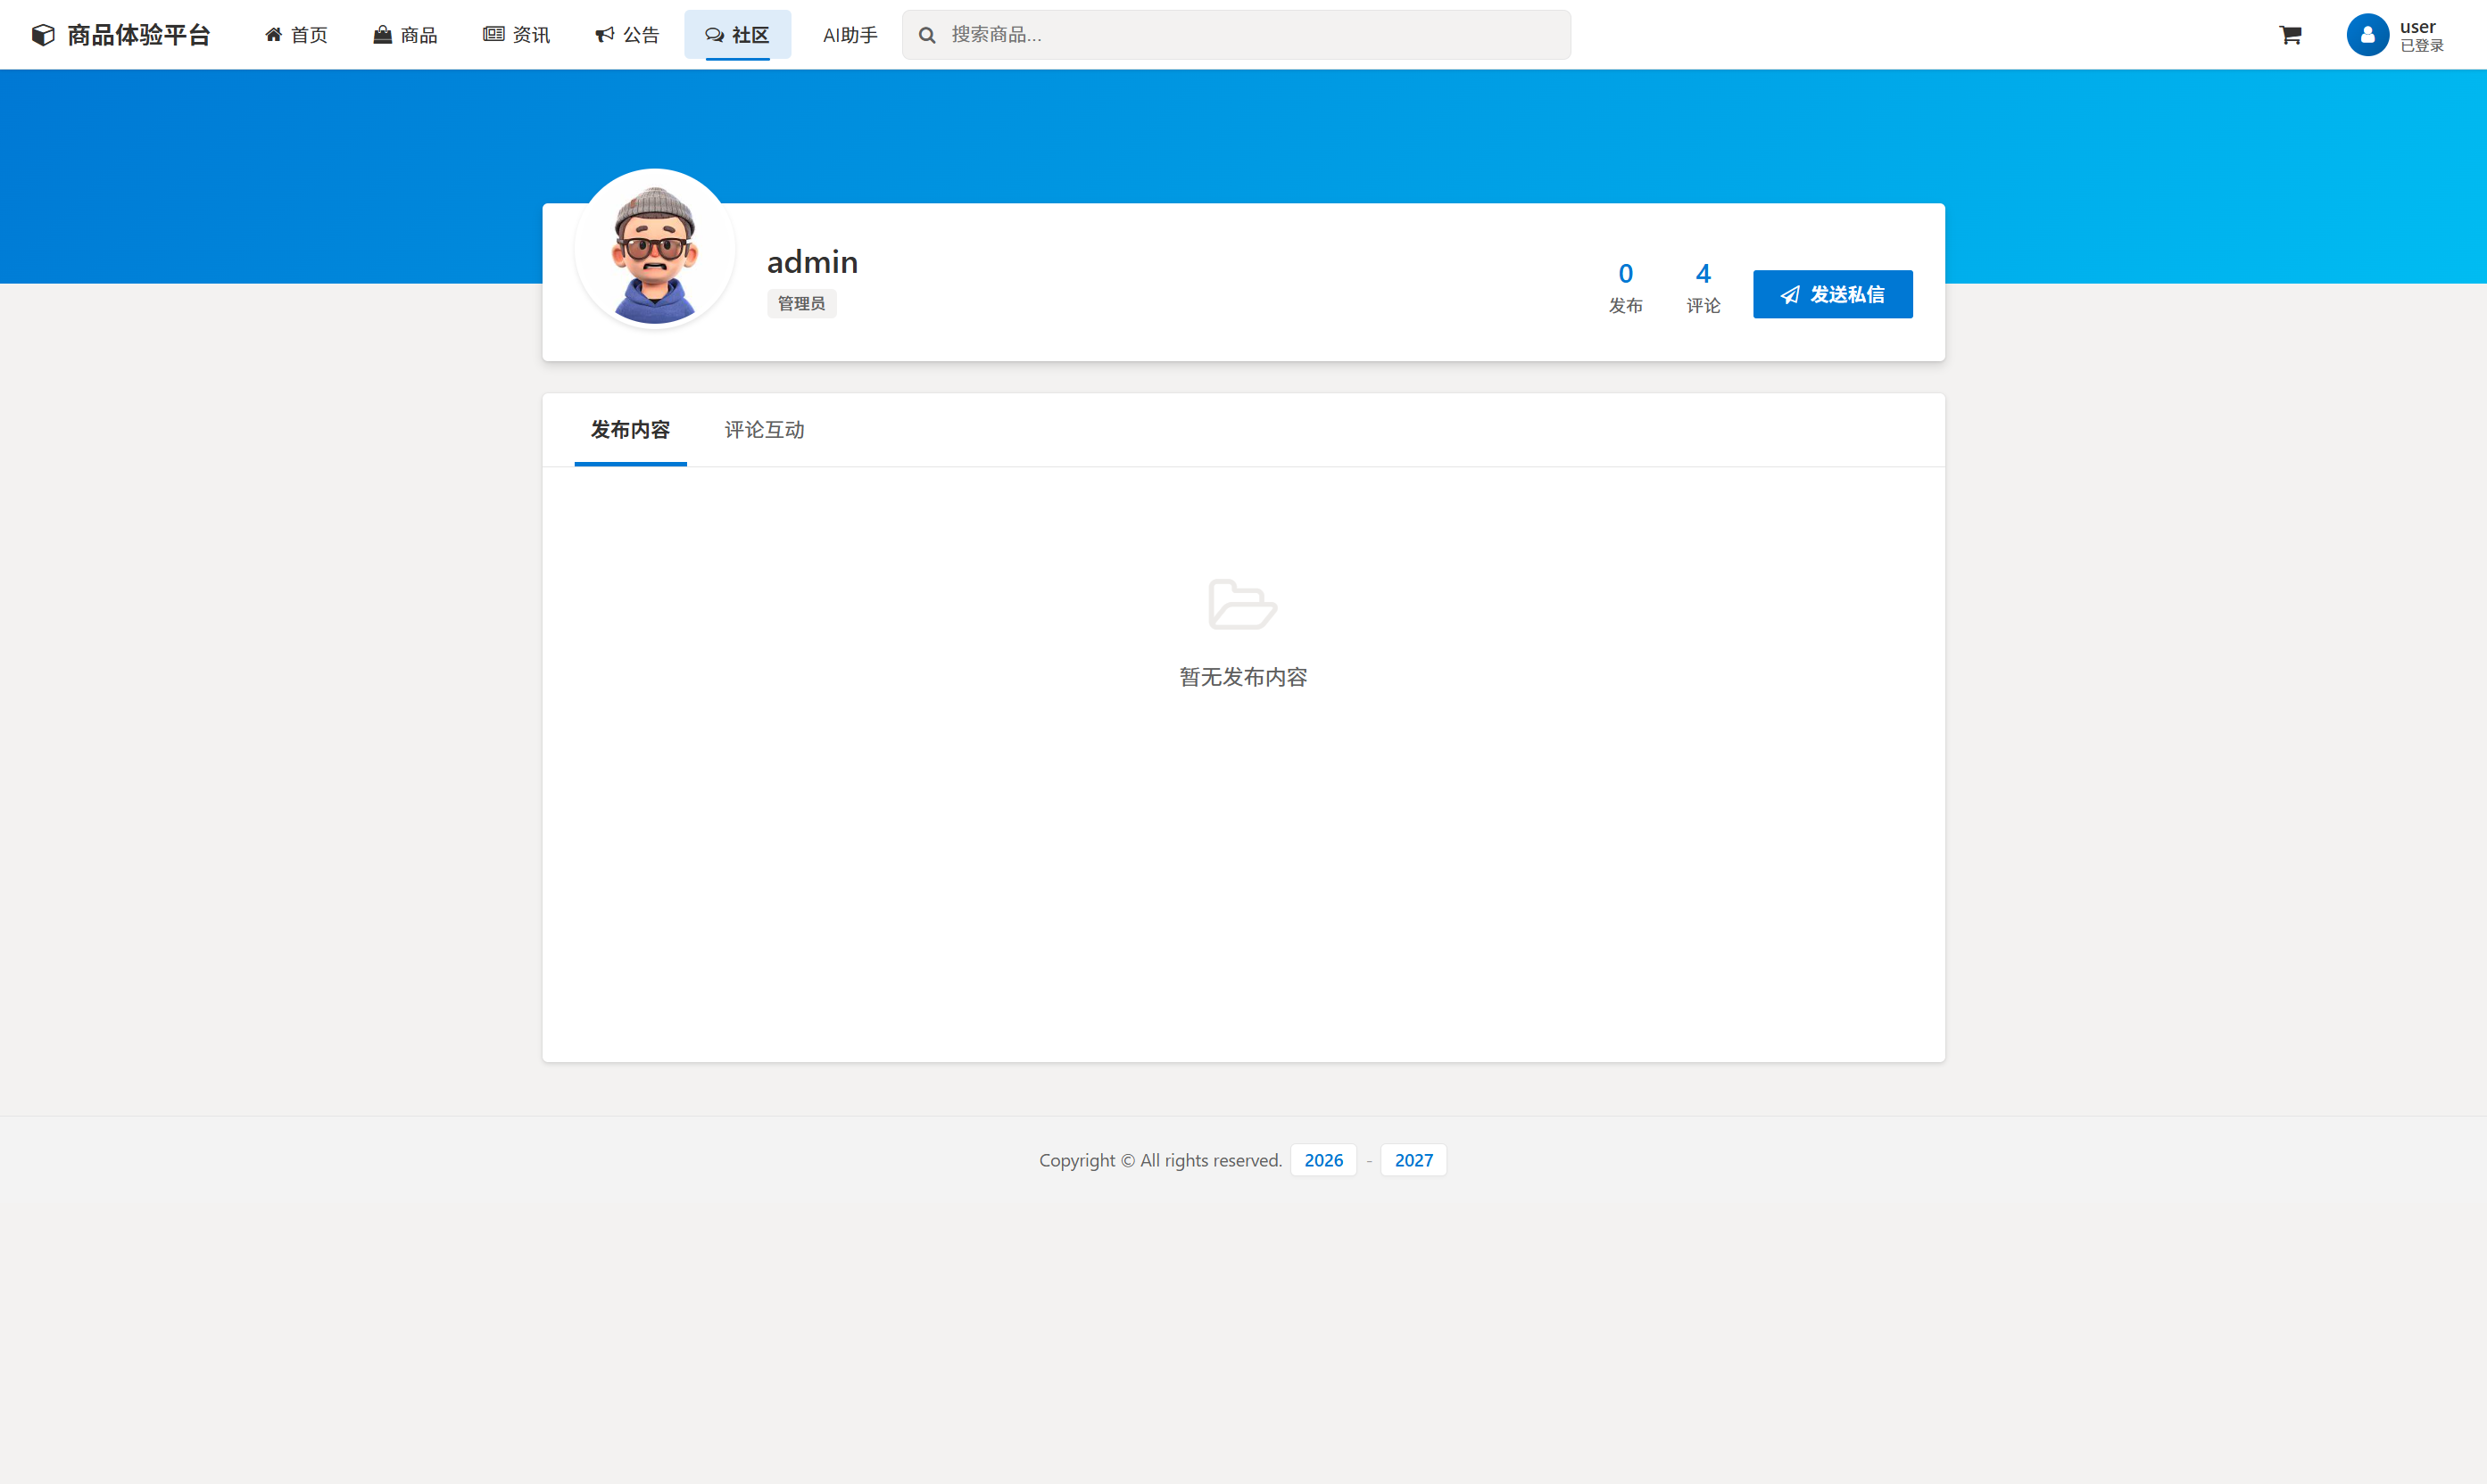Click the 2026 footer link

point(1323,1159)
